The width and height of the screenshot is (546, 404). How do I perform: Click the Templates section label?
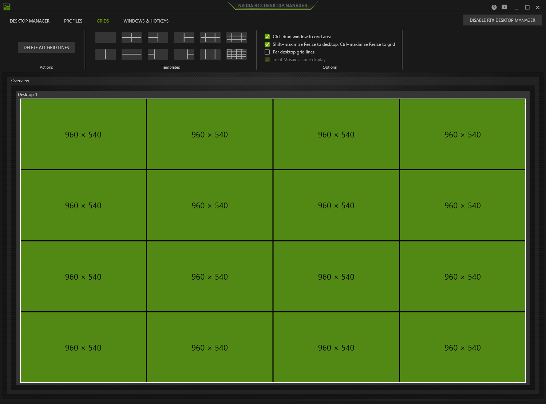click(x=171, y=67)
